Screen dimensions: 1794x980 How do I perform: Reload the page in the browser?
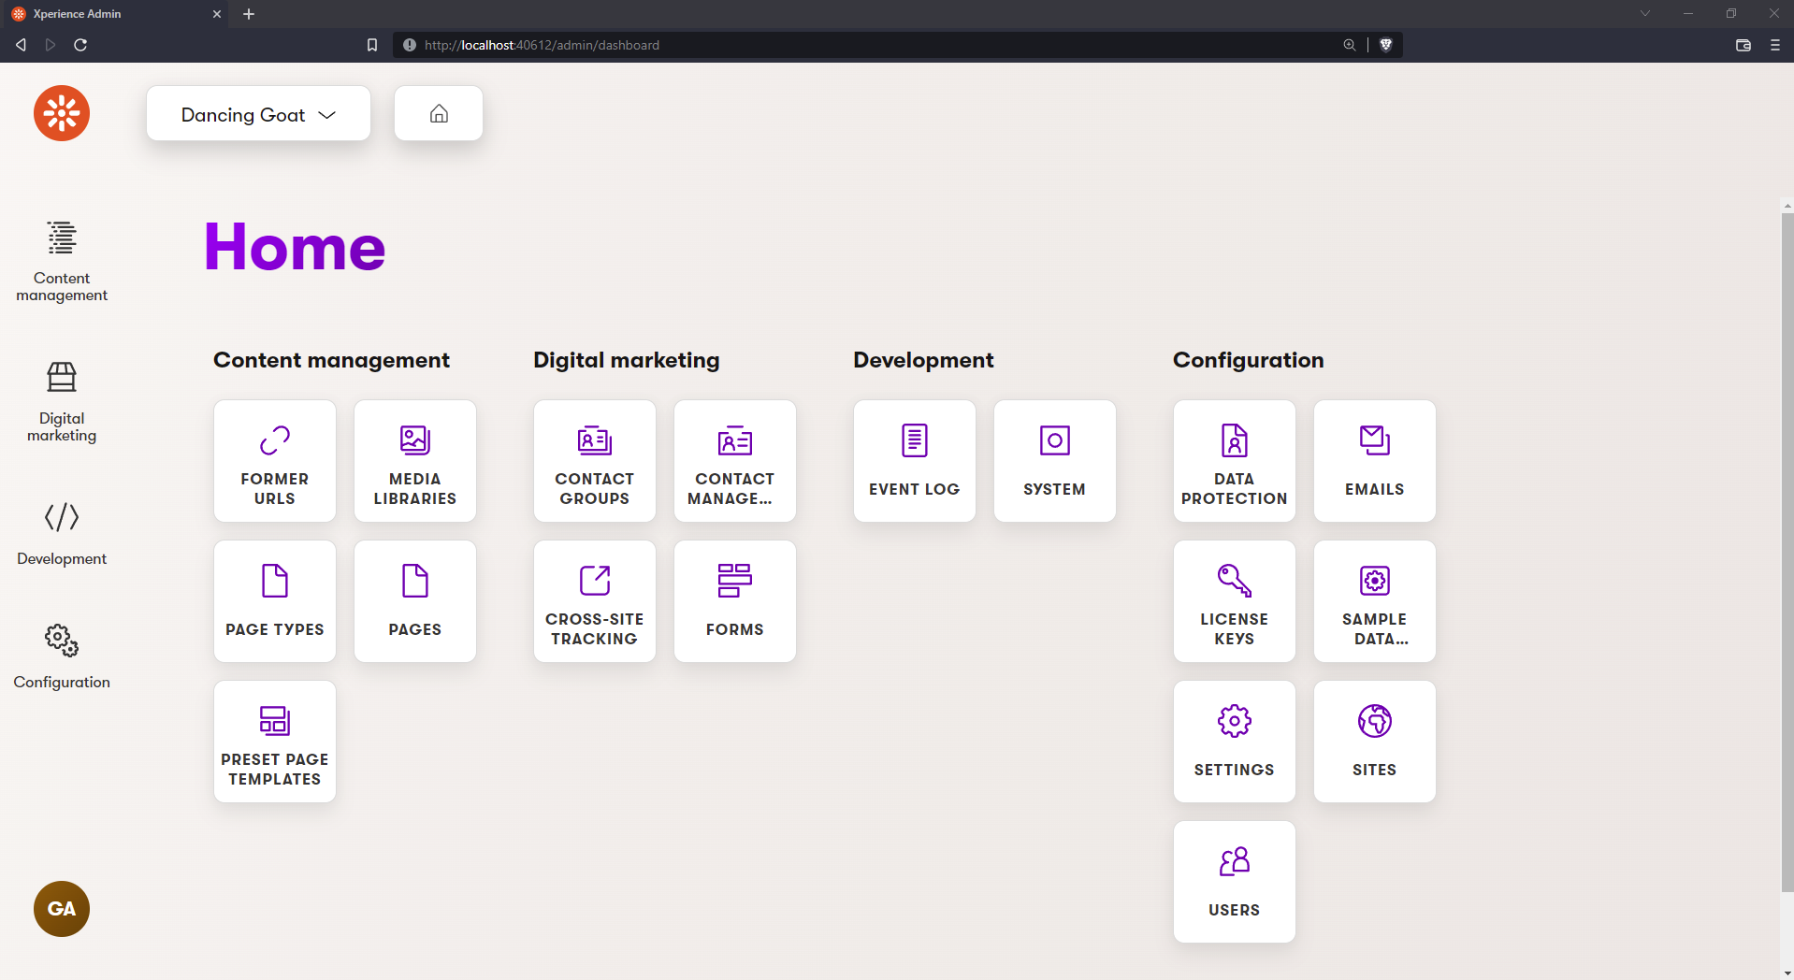tap(80, 45)
